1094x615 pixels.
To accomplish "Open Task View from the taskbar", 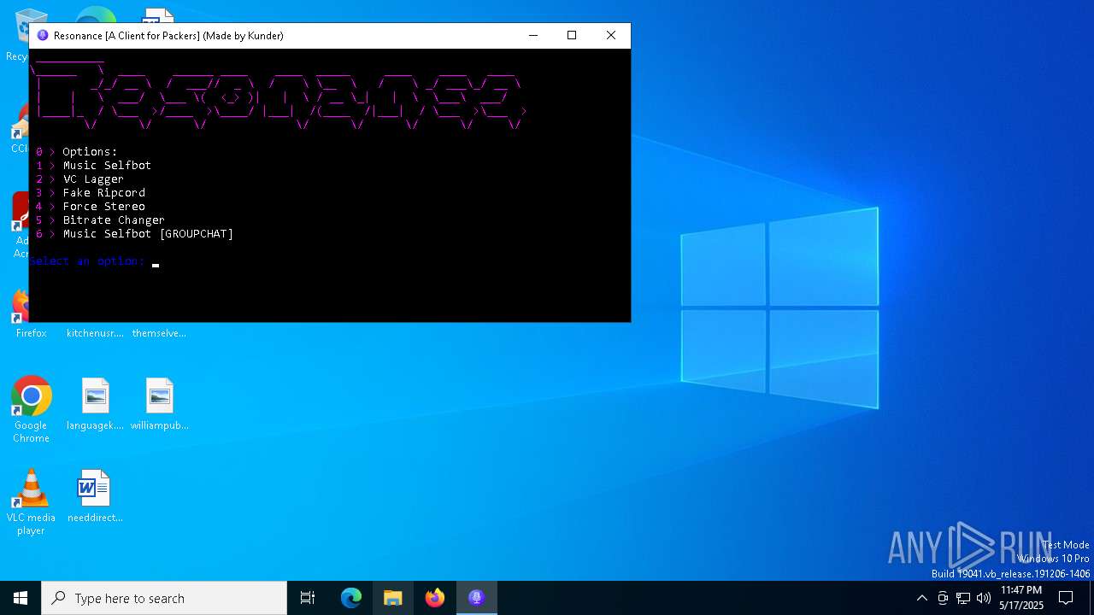I will [x=308, y=598].
